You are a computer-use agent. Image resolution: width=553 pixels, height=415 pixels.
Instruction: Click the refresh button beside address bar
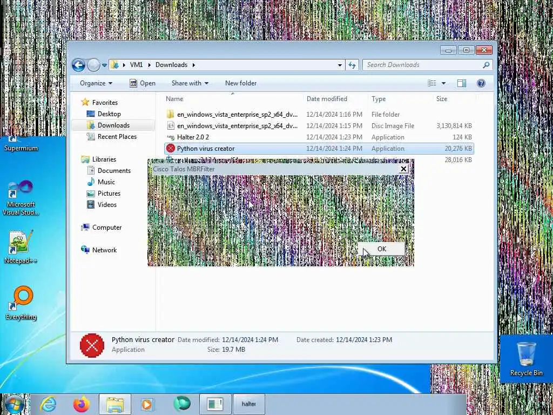[352, 65]
